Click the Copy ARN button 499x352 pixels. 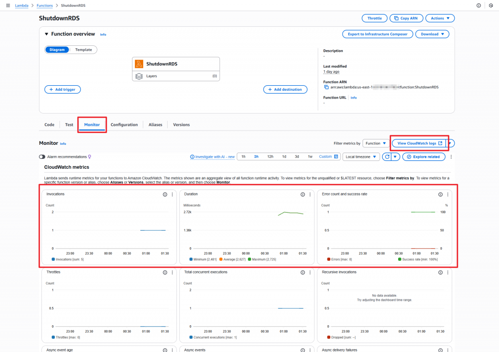click(x=406, y=19)
